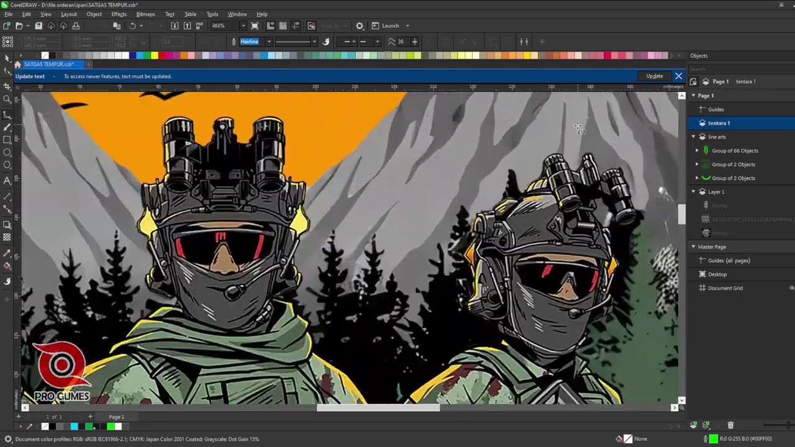Click the Publish to PDF icon
The width and height of the screenshot is (795, 447).
[x=199, y=25]
